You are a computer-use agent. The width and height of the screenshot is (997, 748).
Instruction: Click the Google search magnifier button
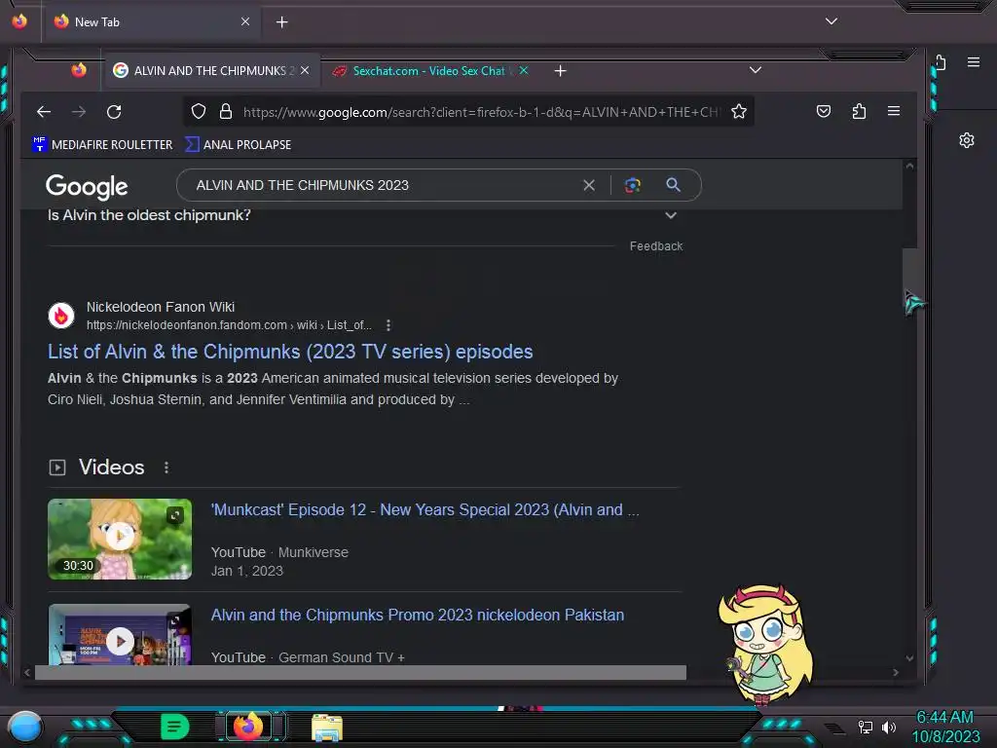674,185
